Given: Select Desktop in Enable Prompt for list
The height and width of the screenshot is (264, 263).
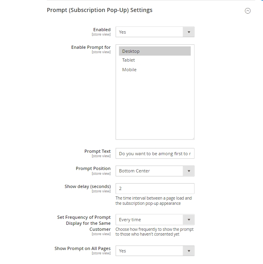Looking at the screenshot, I should pyautogui.click(x=155, y=51).
